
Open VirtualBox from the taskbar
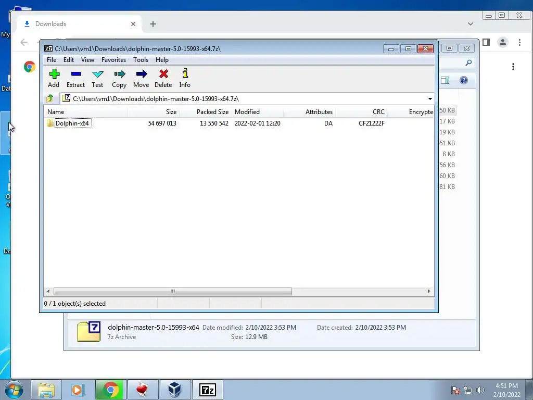point(175,390)
